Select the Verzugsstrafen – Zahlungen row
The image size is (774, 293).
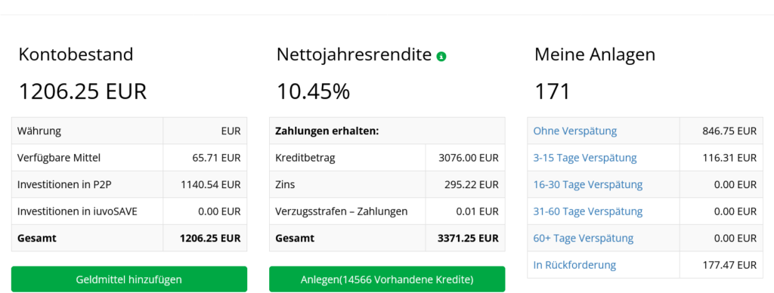pyautogui.click(x=387, y=211)
